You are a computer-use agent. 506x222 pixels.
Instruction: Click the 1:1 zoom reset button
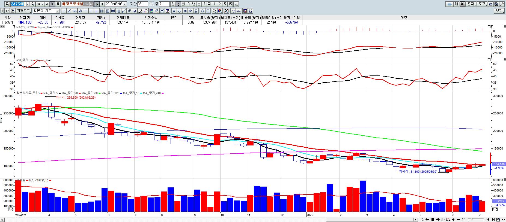(x=464, y=220)
